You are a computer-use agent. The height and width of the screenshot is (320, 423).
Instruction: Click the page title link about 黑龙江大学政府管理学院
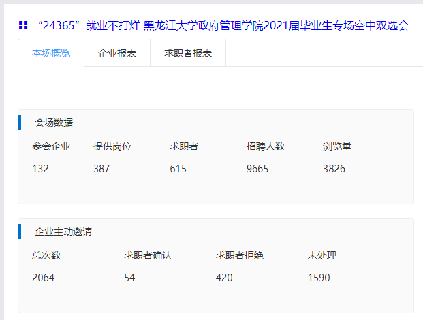[x=223, y=26]
